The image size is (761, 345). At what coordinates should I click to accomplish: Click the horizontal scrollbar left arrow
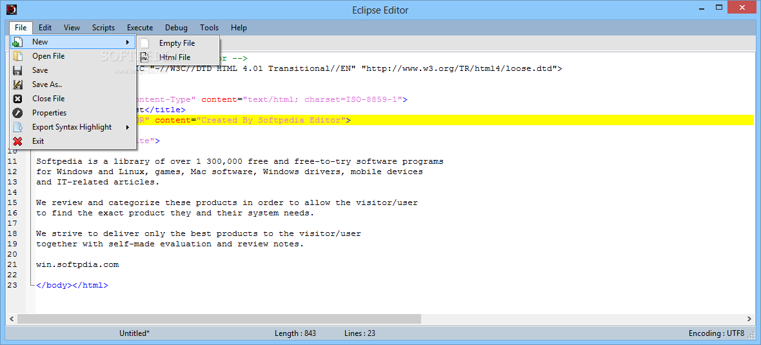[12, 319]
